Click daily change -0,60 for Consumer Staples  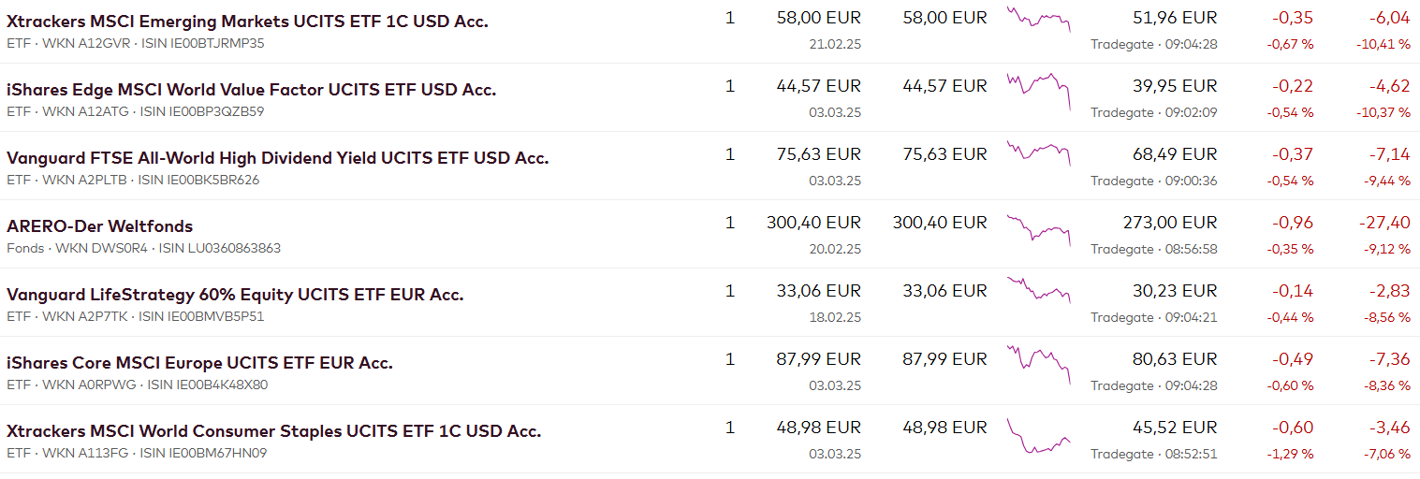click(x=1292, y=428)
